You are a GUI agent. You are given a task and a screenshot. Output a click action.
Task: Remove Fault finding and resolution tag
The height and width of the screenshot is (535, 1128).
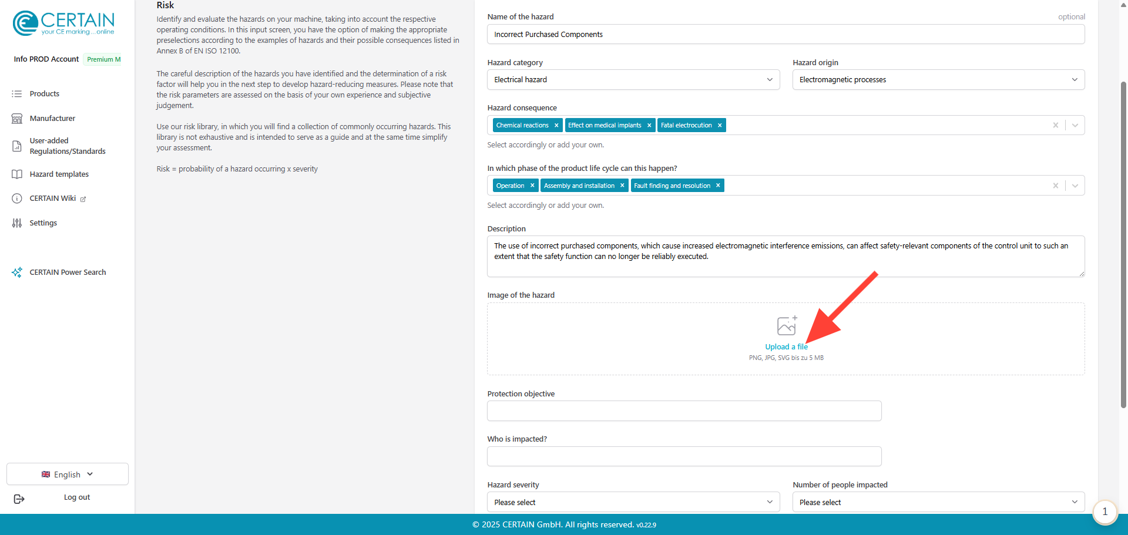click(718, 186)
